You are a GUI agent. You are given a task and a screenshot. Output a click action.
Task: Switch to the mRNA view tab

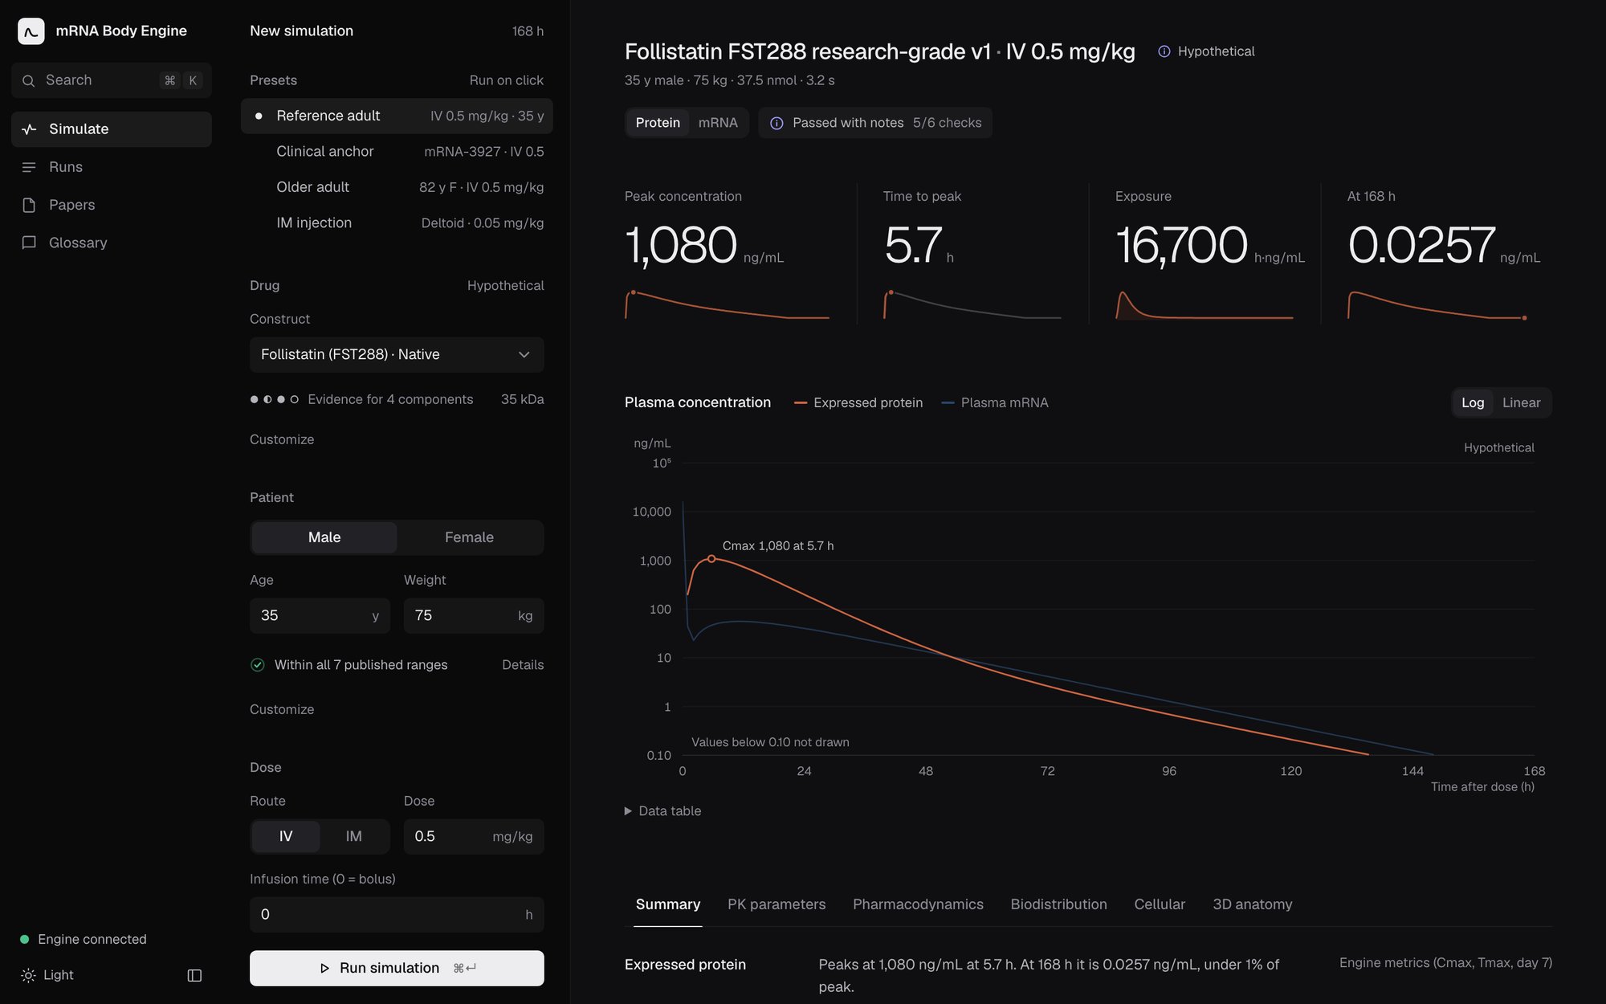[718, 123]
